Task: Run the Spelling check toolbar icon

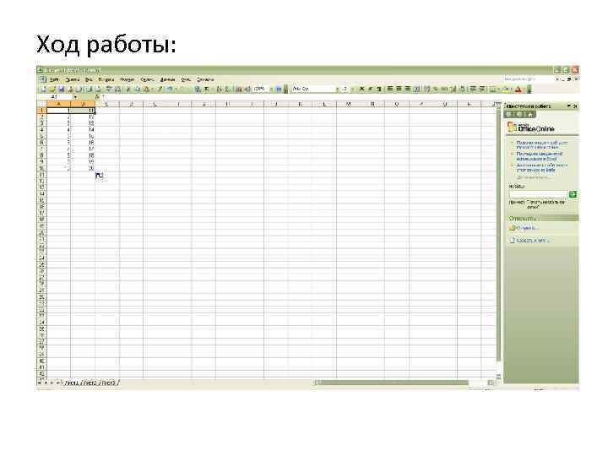Action: (109, 89)
